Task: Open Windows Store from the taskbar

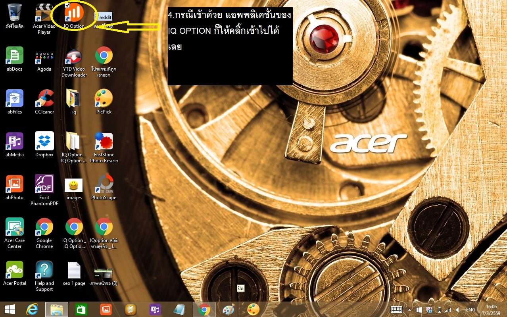Action: click(81, 309)
